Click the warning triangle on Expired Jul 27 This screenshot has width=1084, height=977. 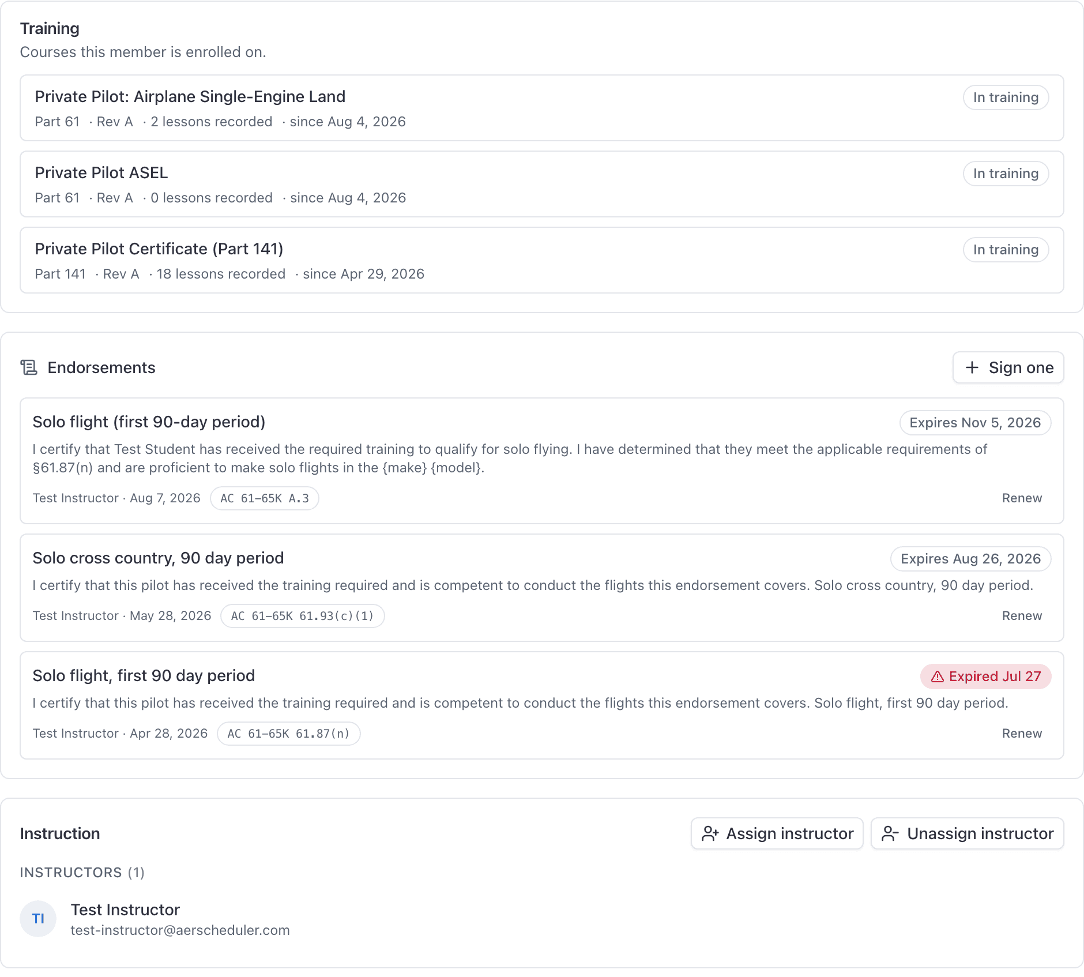pyautogui.click(x=938, y=677)
